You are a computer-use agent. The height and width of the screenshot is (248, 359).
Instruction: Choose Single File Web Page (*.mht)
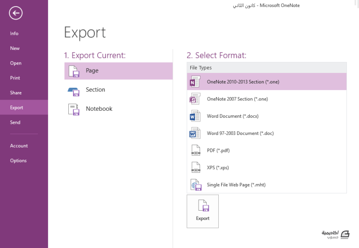[x=267, y=184]
